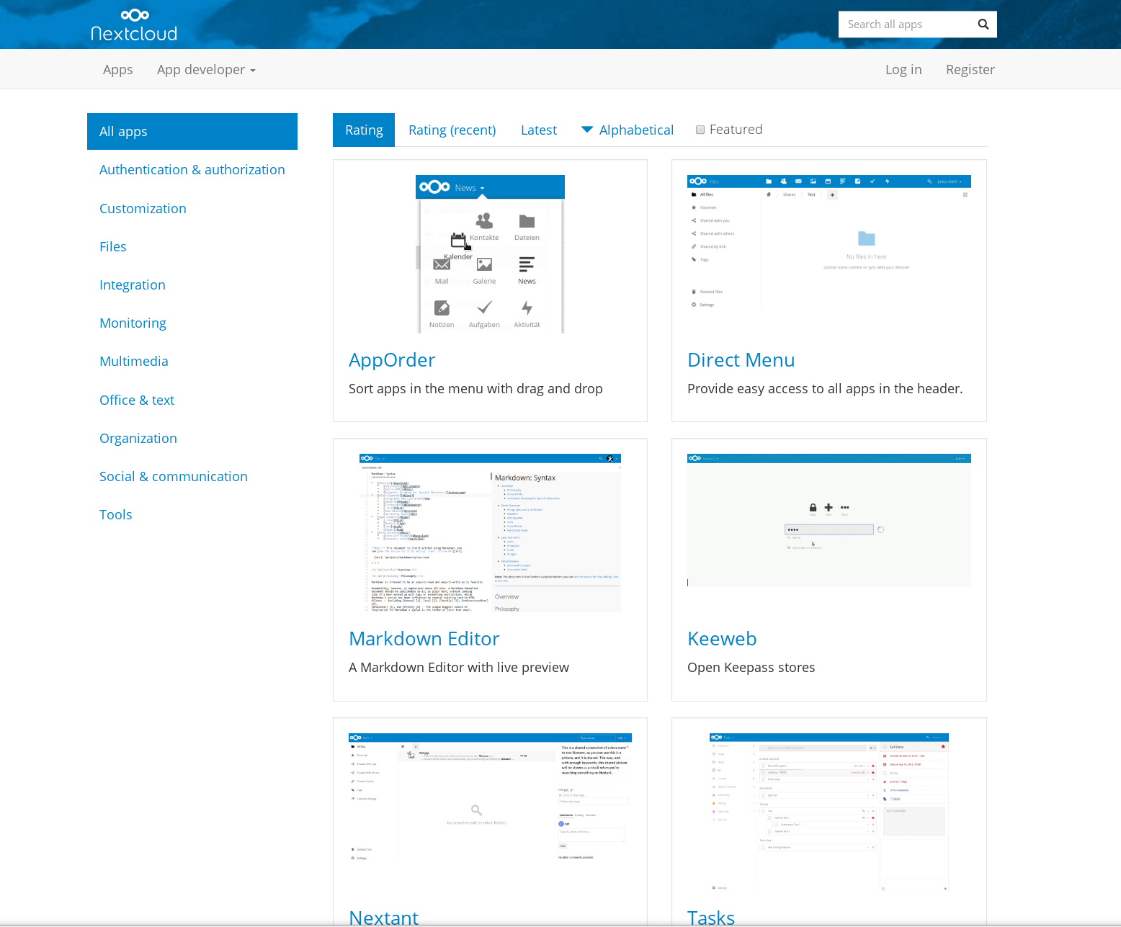Click the Tasks screenshot thumbnail
Image resolution: width=1121 pixels, height=927 pixels.
click(829, 812)
